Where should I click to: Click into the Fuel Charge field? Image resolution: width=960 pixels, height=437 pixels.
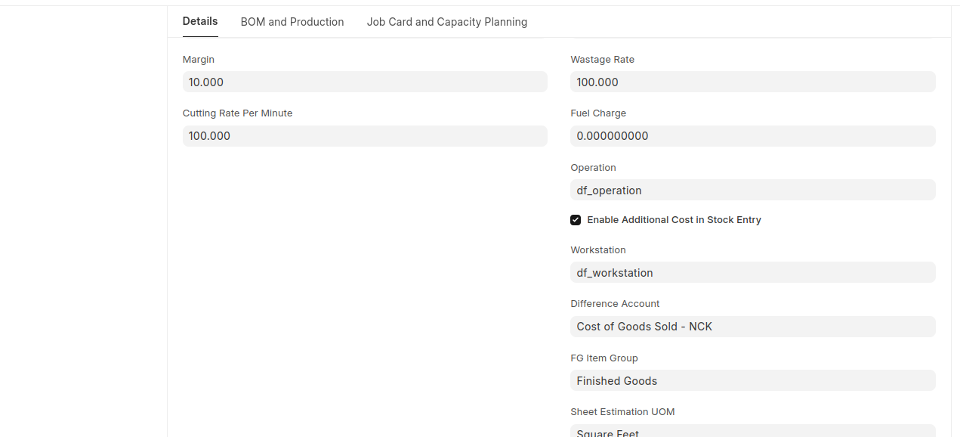pos(752,136)
